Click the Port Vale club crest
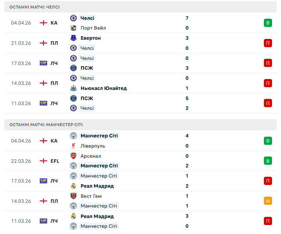Image resolution: width=281 pixels, height=234 pixels. 73,28
